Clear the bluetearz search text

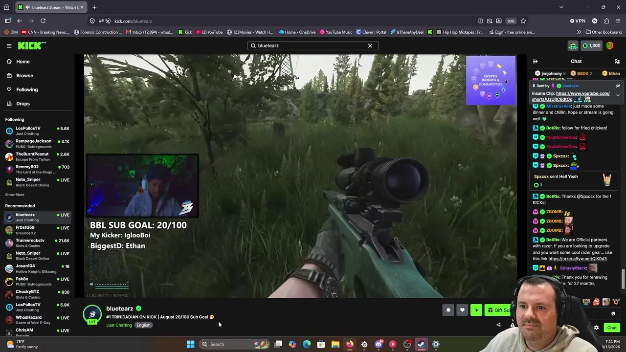coord(370,45)
